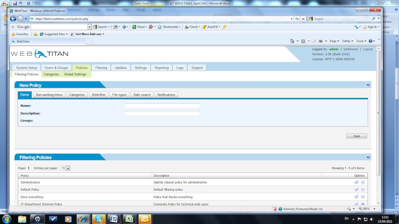Viewport: 399px width, 224px height.
Task: Open the Favorites star button
Action: pyautogui.click(x=20, y=34)
